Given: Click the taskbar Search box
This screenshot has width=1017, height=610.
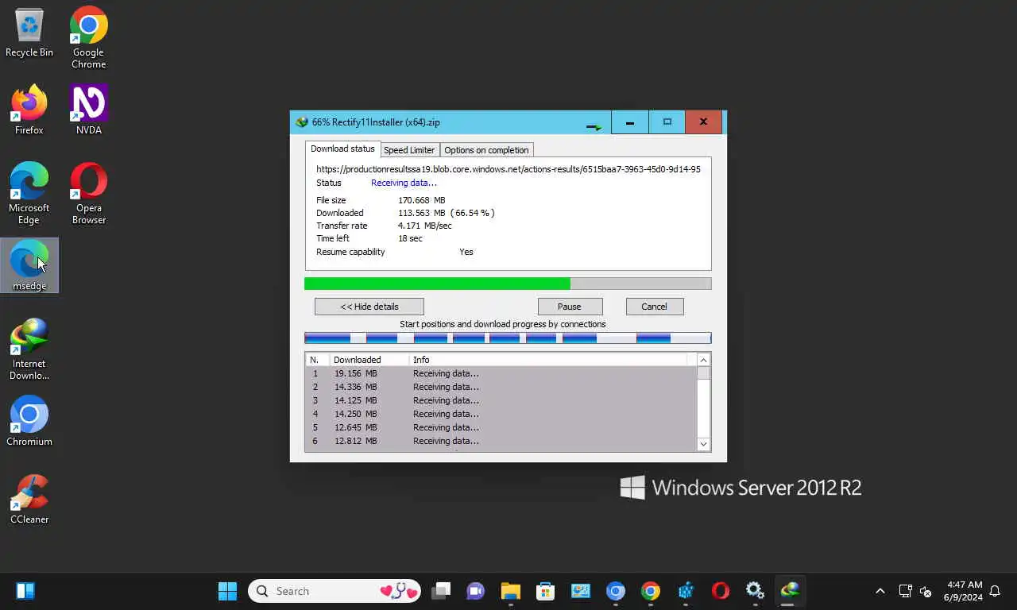Looking at the screenshot, I should (334, 591).
